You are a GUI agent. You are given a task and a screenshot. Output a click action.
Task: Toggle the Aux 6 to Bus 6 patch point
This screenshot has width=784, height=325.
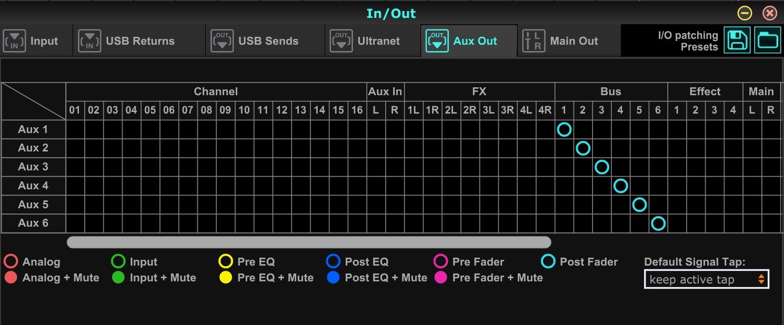(x=658, y=224)
